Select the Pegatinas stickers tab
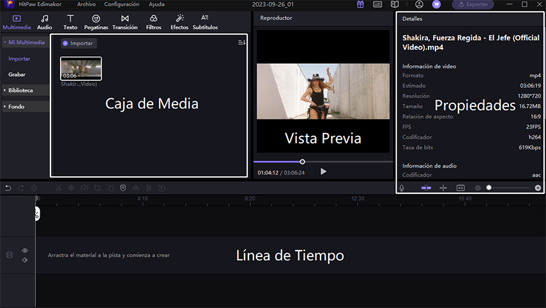Screen dimensions: 546x308 96,22
